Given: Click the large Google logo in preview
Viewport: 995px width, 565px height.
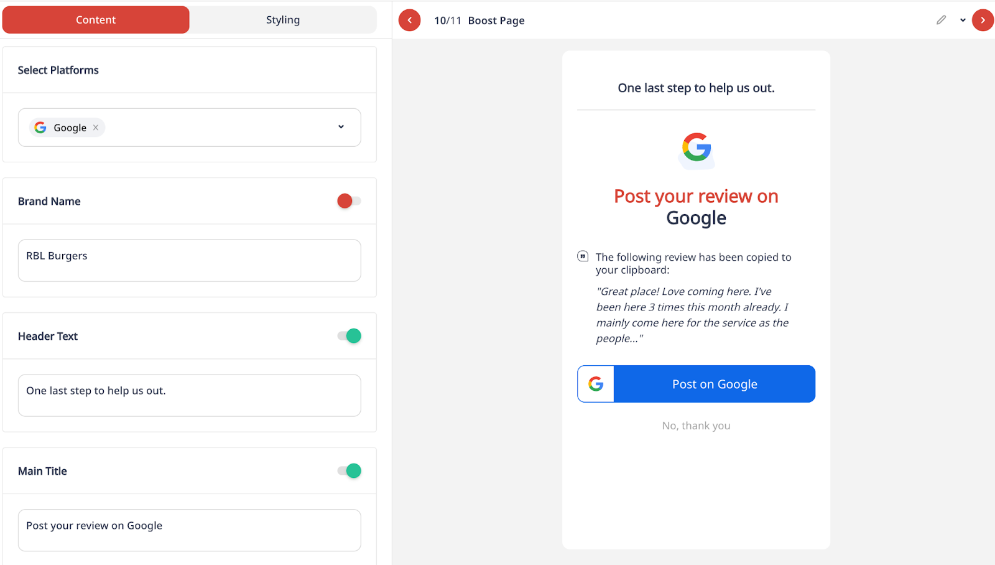Looking at the screenshot, I should (696, 148).
